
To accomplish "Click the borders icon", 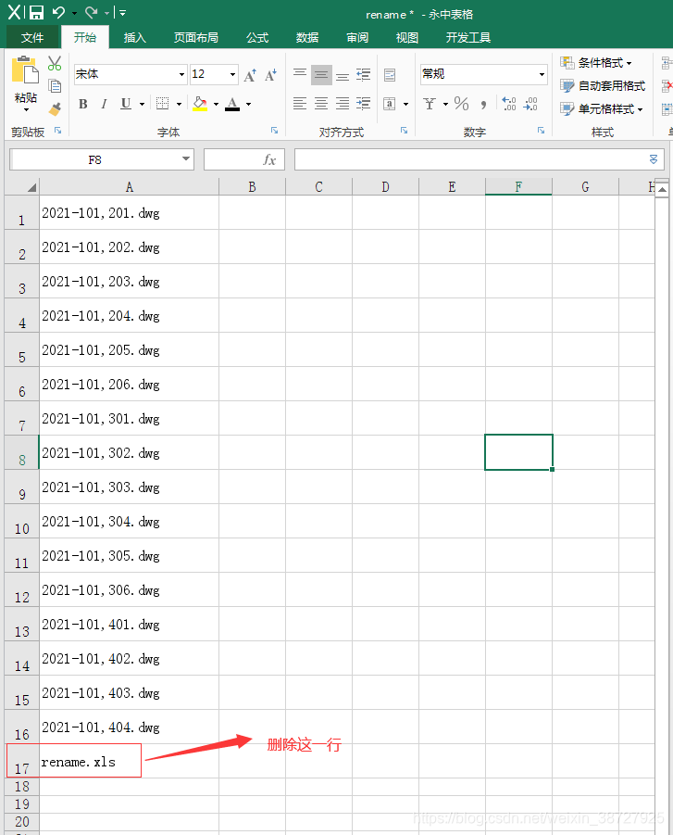I will pos(163,104).
